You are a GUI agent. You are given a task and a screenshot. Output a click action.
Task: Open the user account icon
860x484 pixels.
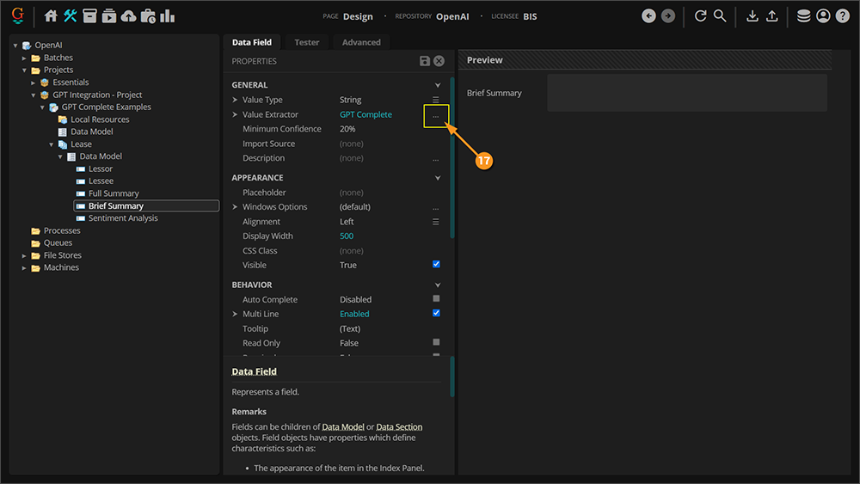(823, 15)
